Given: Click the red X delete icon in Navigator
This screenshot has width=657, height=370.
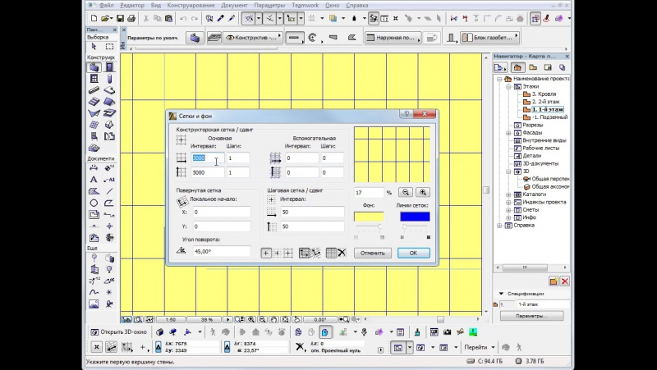Looking at the screenshot, I should pos(565,281).
